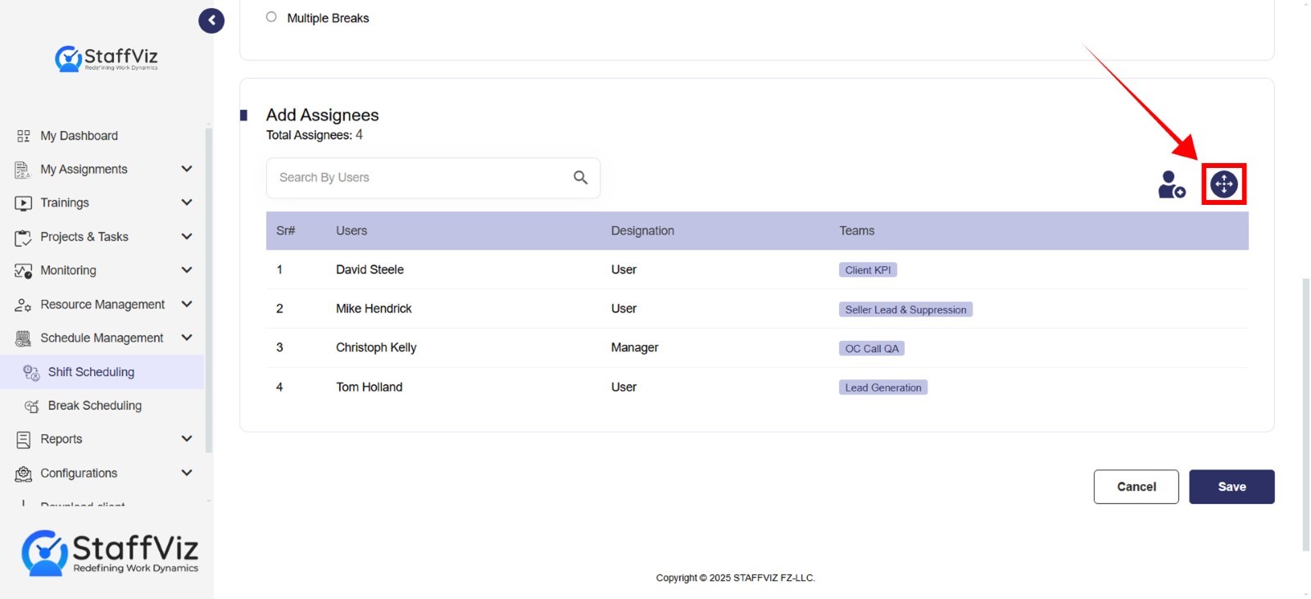Click the Teams column header

click(857, 231)
